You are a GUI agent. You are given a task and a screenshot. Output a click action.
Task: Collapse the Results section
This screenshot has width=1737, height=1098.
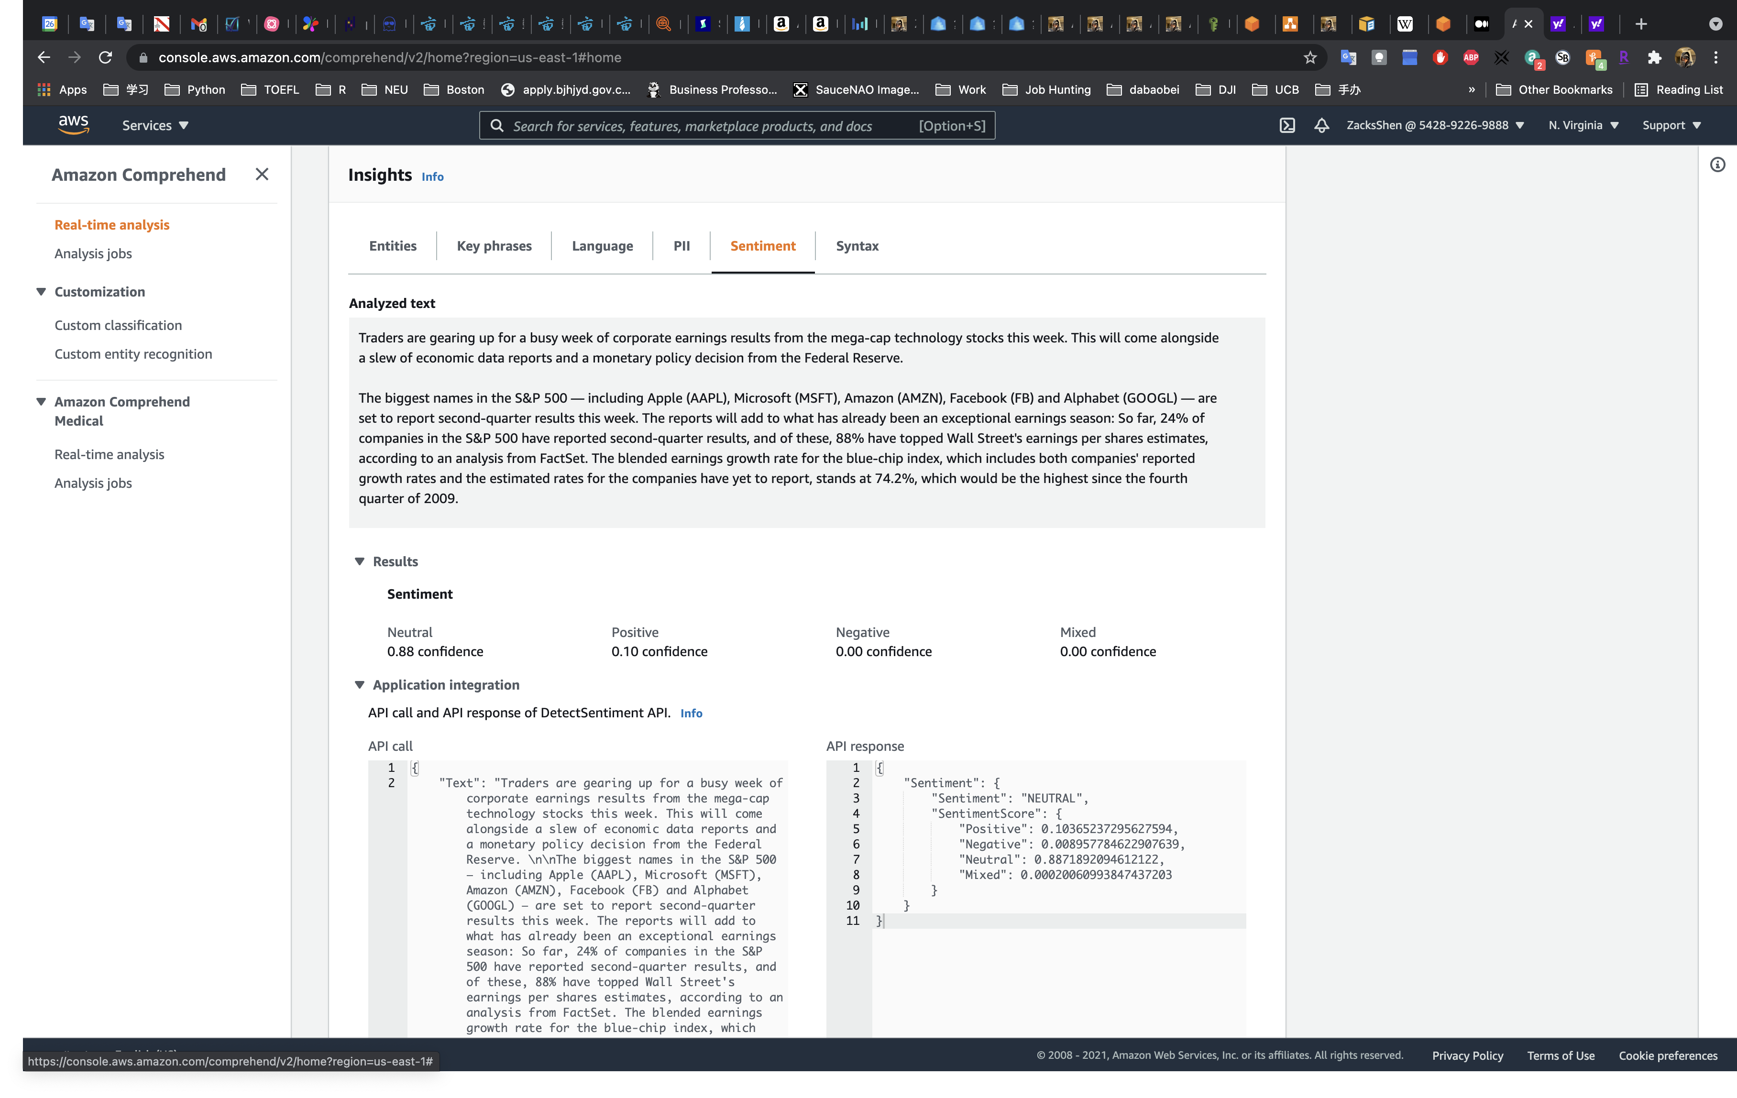359,561
